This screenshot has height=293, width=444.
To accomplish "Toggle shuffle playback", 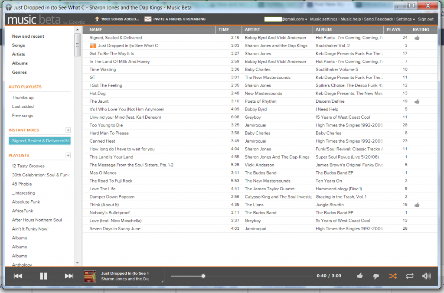I will pos(393,276).
